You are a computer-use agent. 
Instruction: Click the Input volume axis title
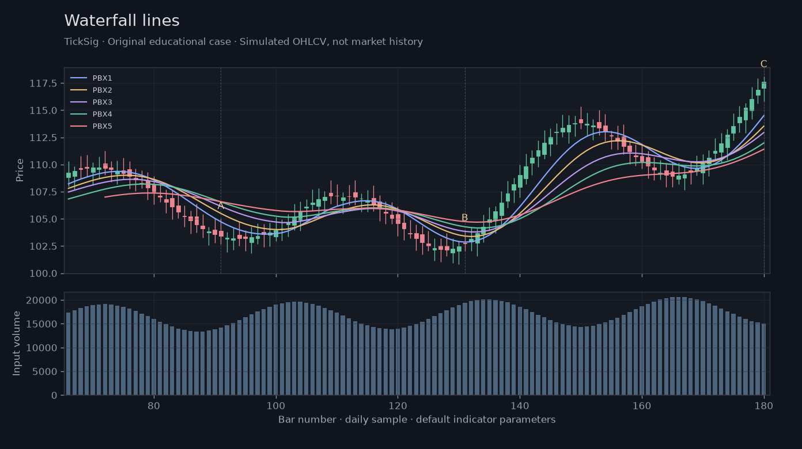(17, 343)
